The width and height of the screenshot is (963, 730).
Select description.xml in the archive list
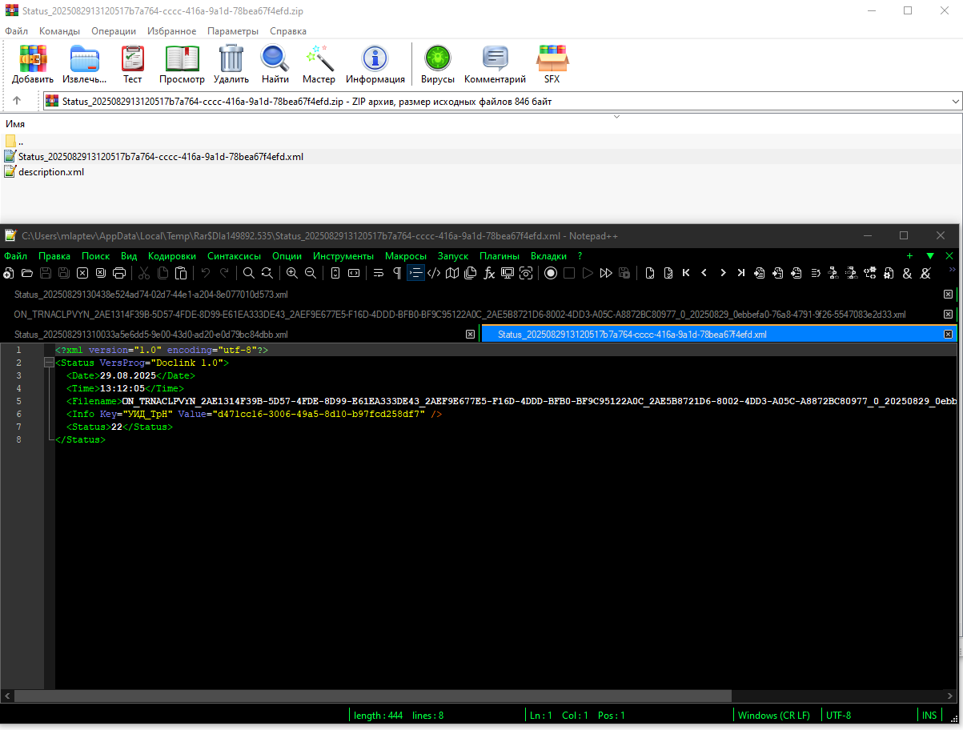(x=51, y=171)
